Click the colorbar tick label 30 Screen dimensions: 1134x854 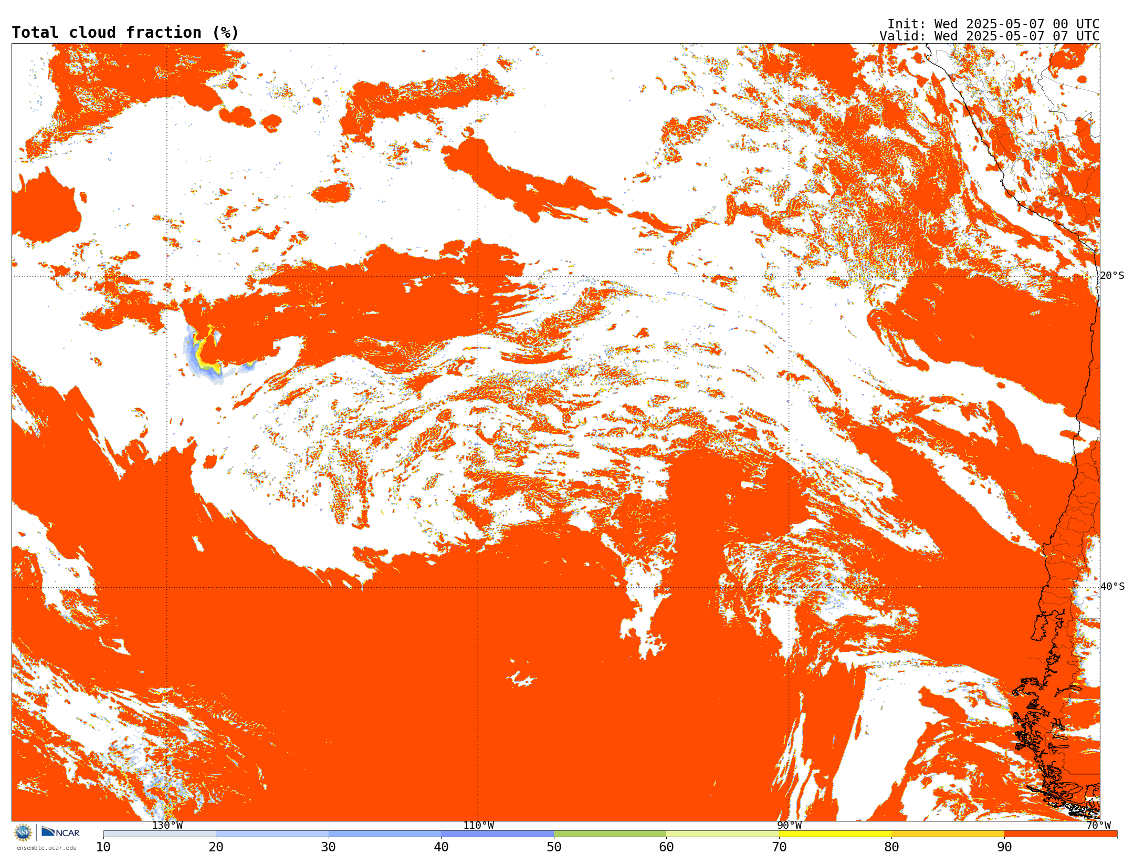329,847
